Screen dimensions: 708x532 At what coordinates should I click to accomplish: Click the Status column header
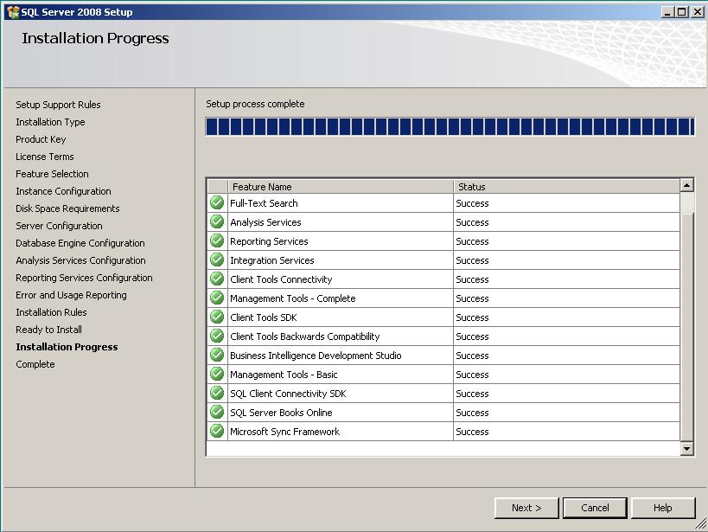[567, 187]
